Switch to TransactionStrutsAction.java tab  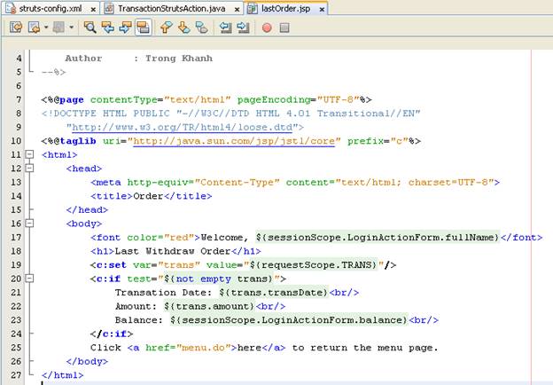(x=171, y=8)
